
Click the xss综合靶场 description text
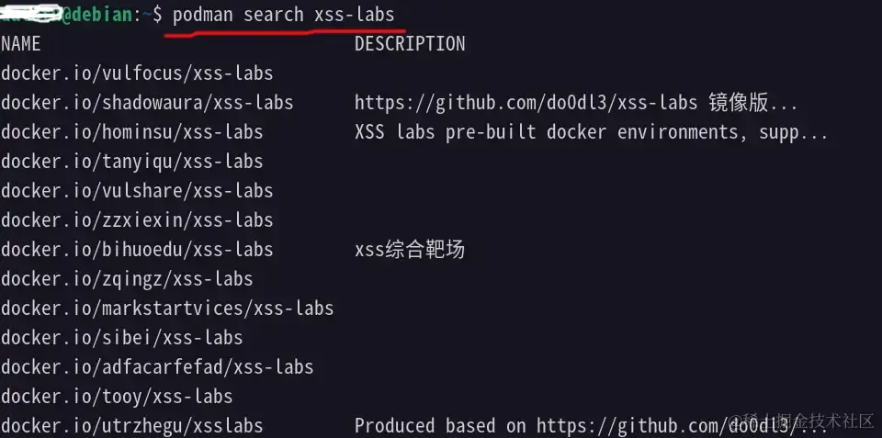pos(409,250)
